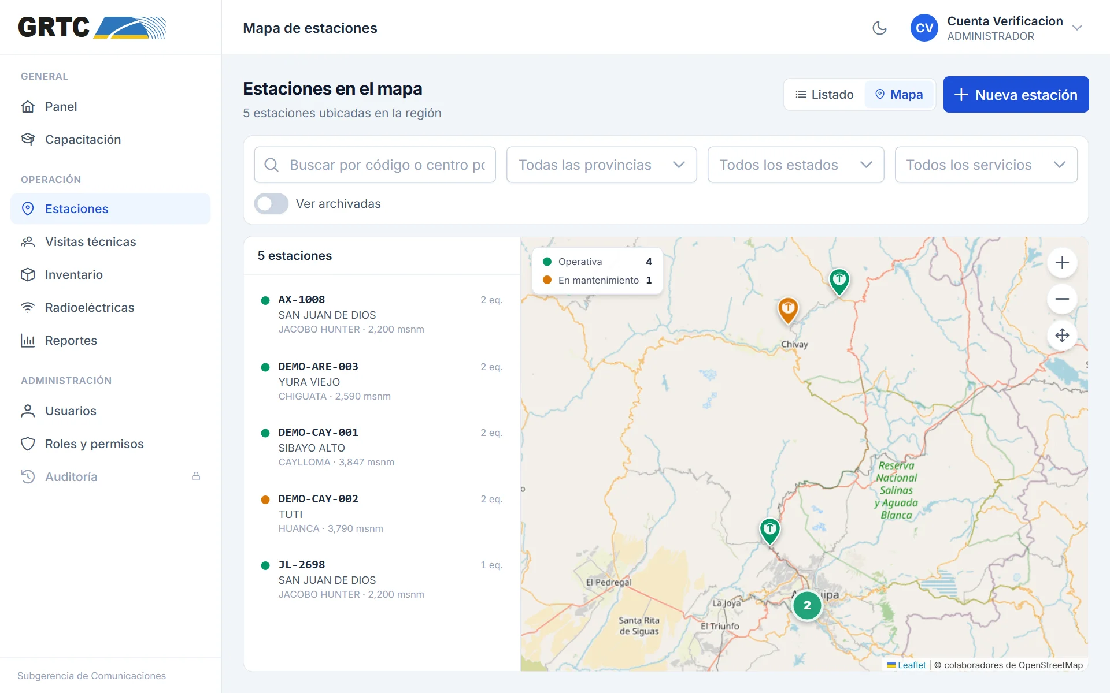Click Operativa legend entry
1110x693 pixels.
[598, 262]
